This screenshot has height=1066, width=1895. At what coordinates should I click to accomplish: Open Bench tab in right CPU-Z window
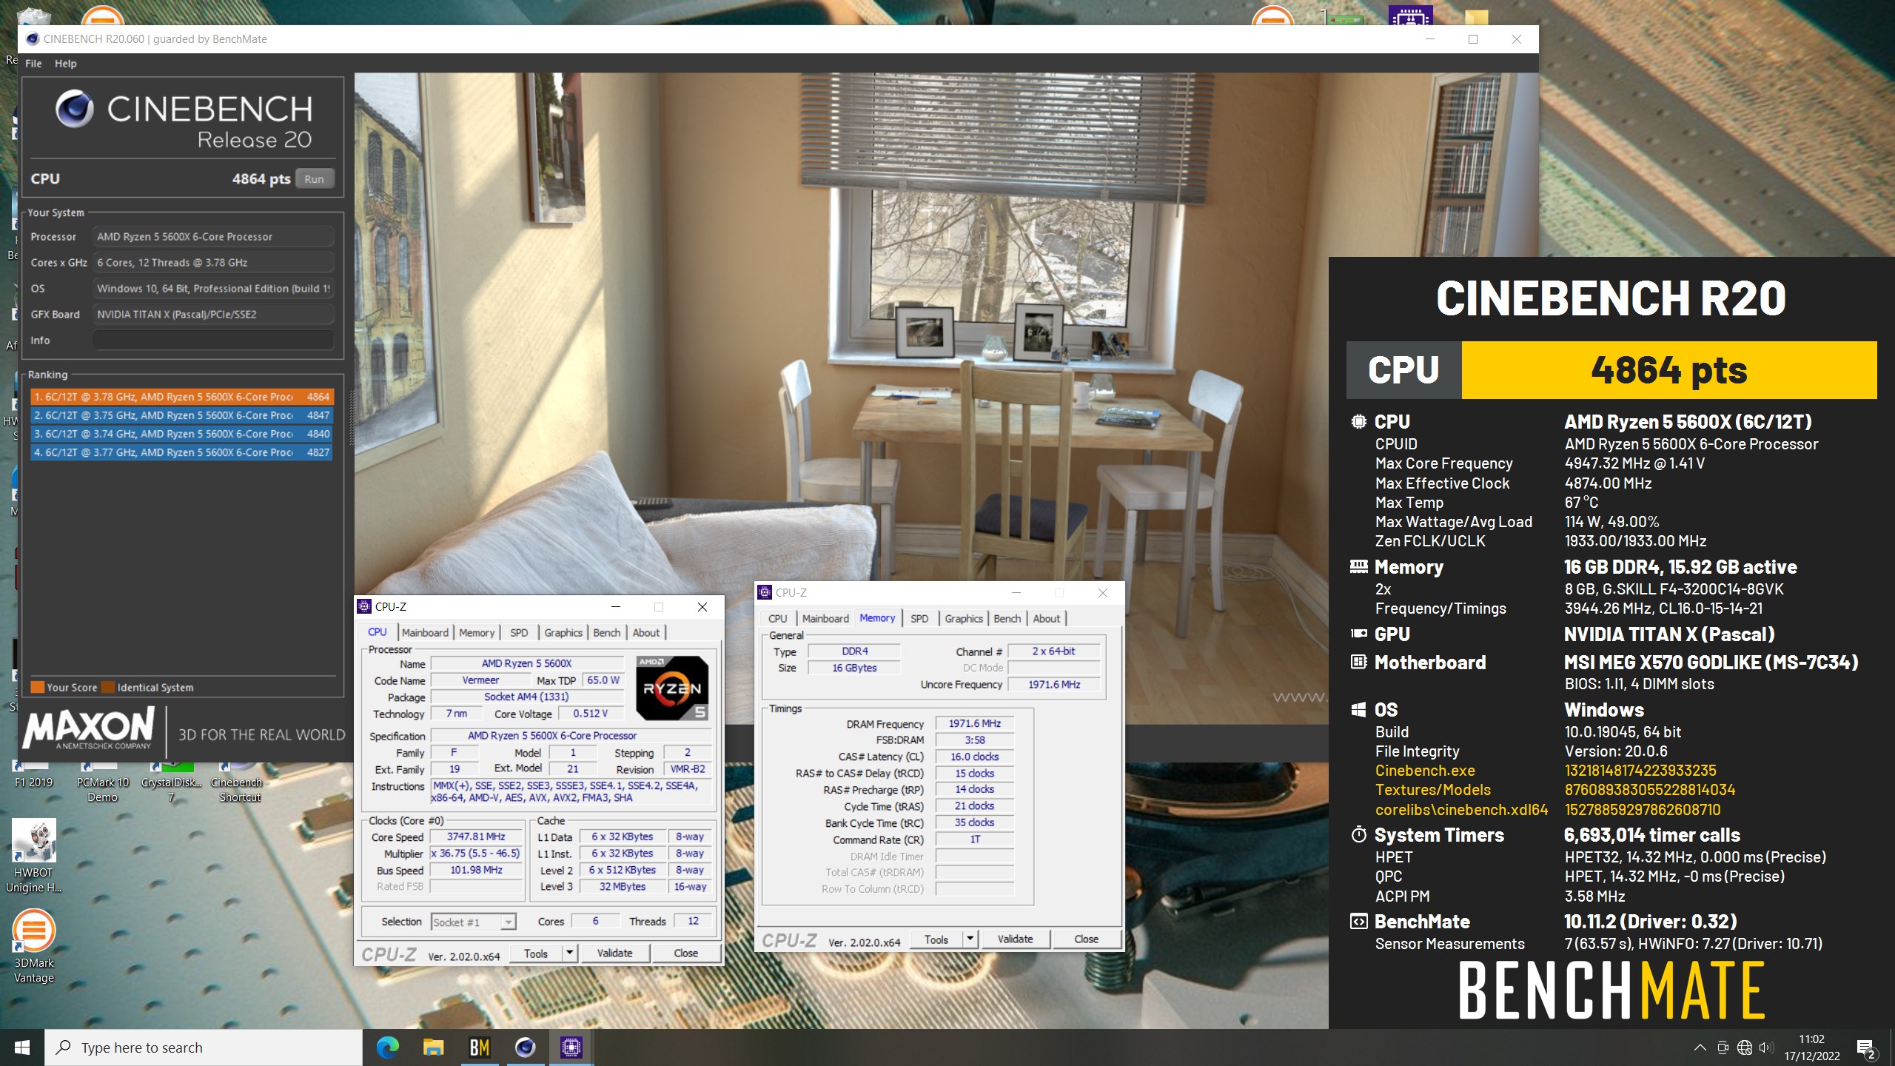(x=1007, y=619)
